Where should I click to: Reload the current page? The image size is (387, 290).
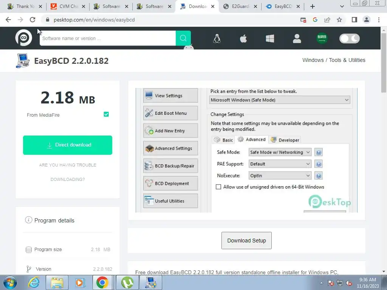(33, 20)
